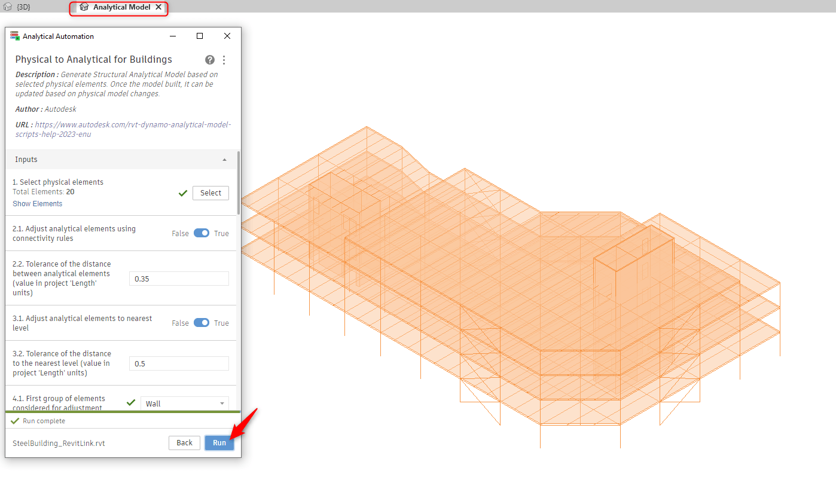Collapse the Inputs section
Screen dimensions: 836x483
click(x=224, y=160)
